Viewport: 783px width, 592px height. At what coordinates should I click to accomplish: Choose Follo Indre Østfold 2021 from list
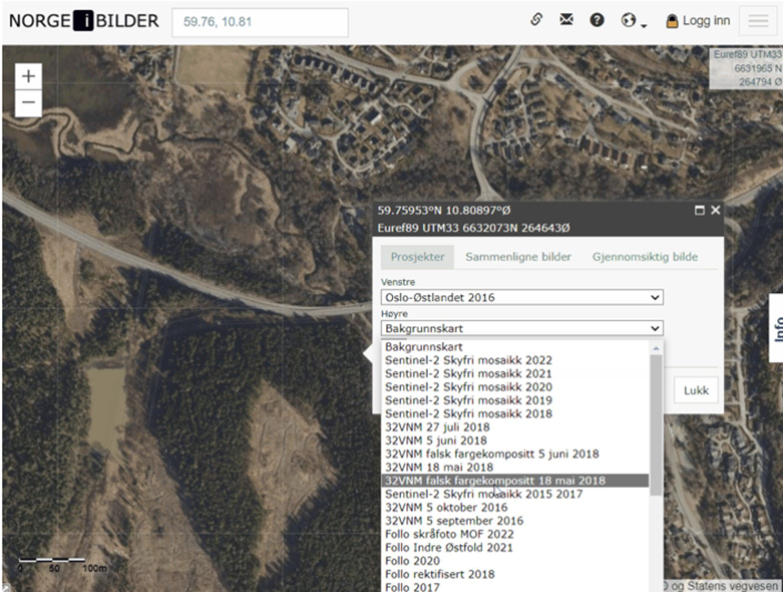[449, 548]
